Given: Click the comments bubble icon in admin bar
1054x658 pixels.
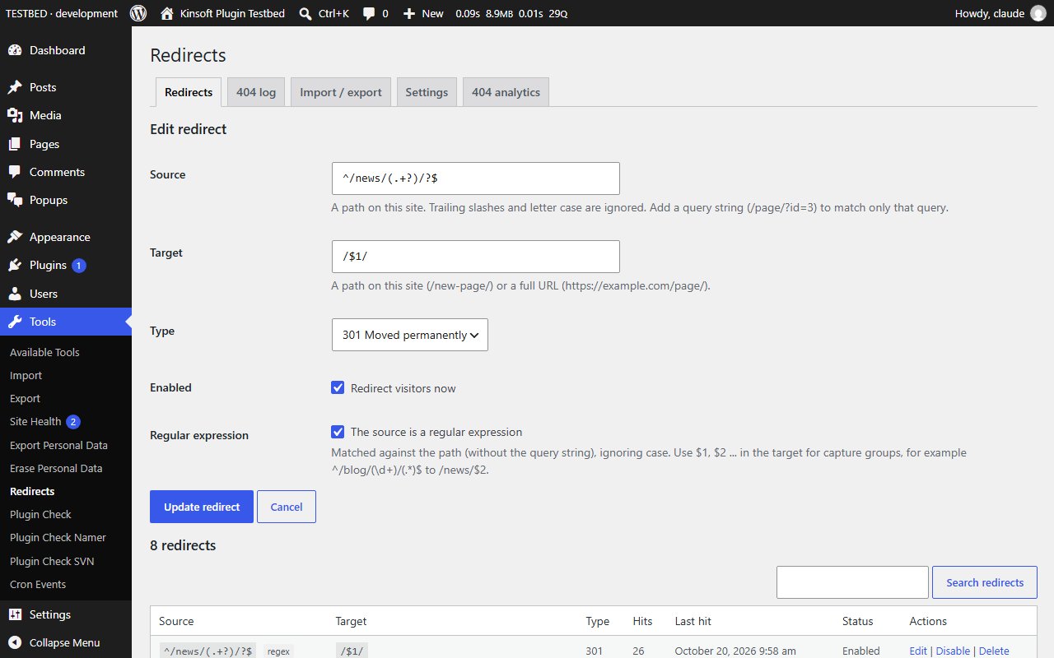Looking at the screenshot, I should [369, 14].
